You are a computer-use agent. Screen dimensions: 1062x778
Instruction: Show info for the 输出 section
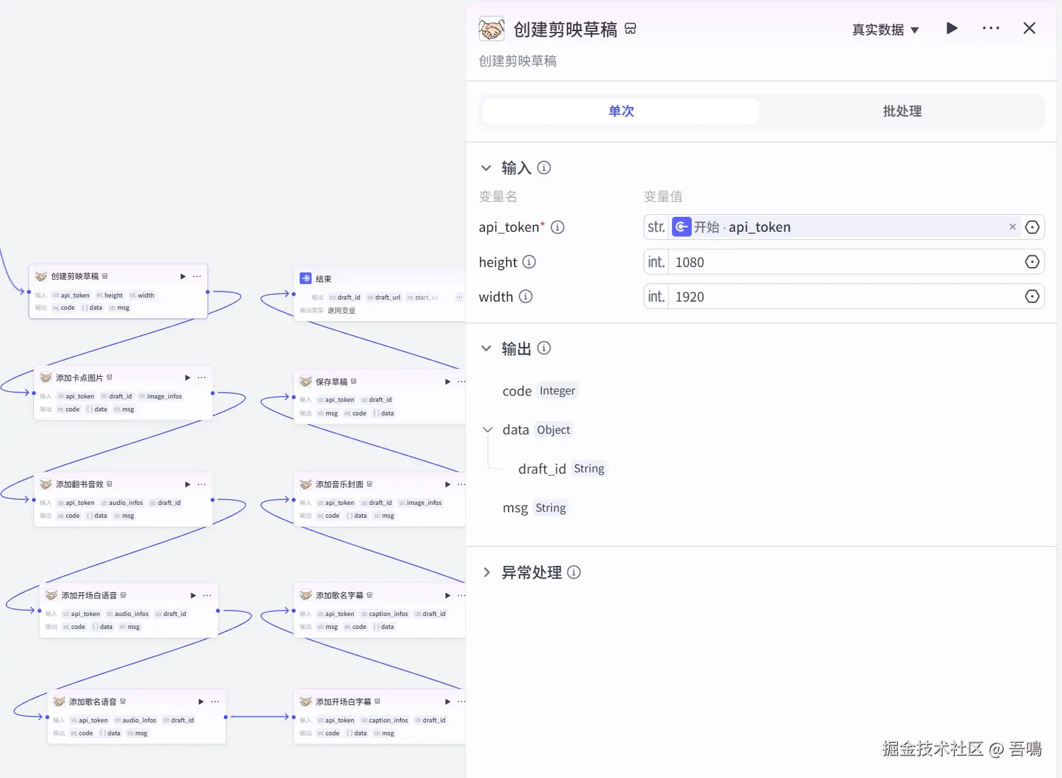click(544, 348)
